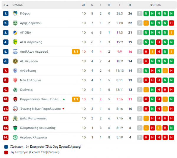Click the Πάφος team crest icon

(15, 14)
